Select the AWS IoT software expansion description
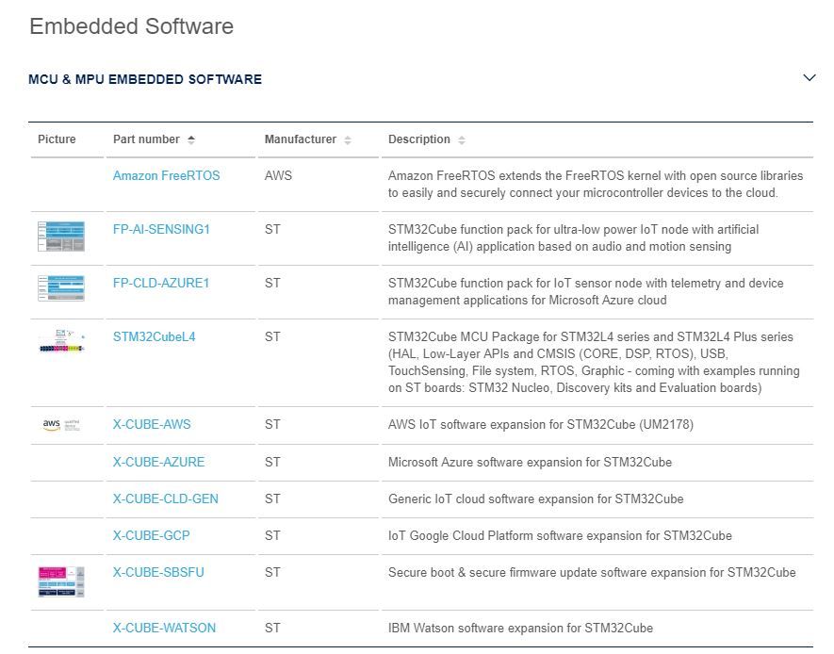Viewport: 834px width, 654px height. (541, 424)
